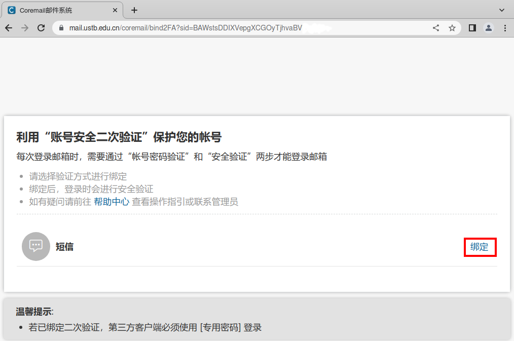View site info via lock icon
The image size is (514, 341).
pos(62,28)
